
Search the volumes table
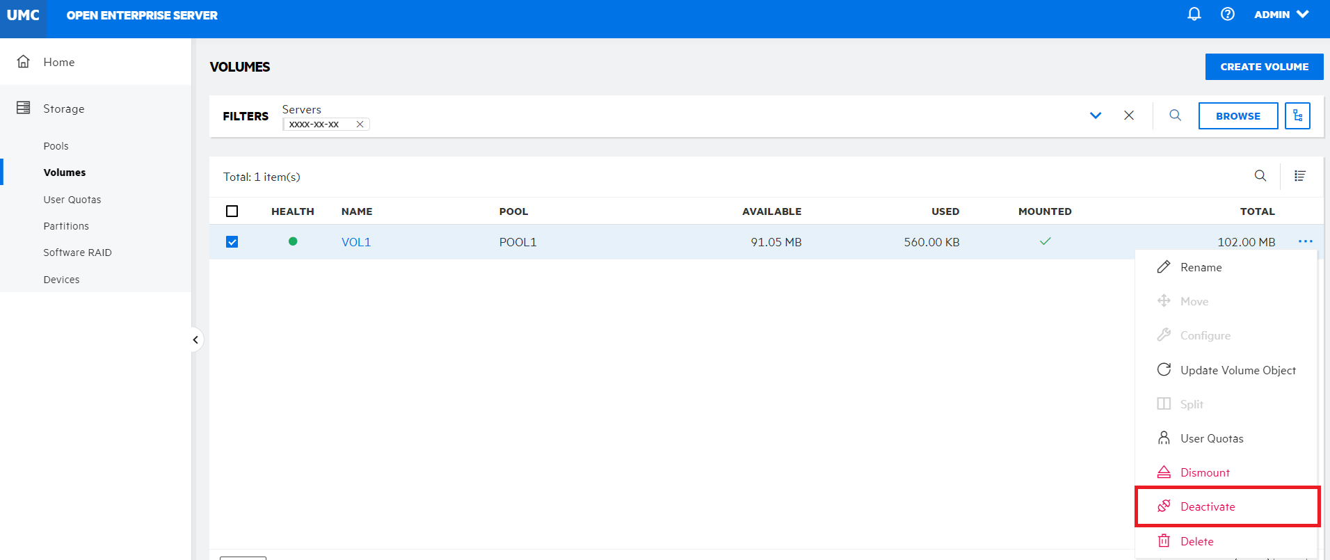1260,176
